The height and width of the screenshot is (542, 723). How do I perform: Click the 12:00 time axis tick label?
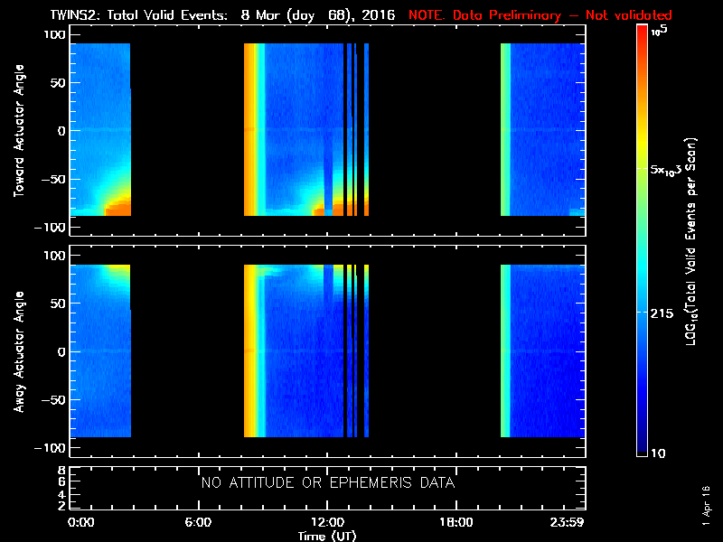pos(326,523)
